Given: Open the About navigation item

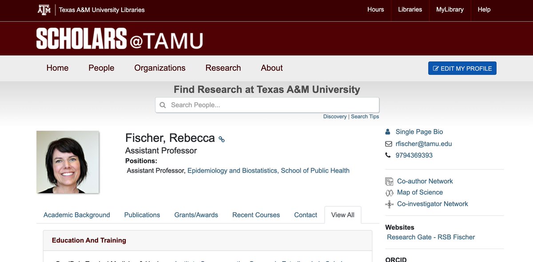Looking at the screenshot, I should coord(272,68).
